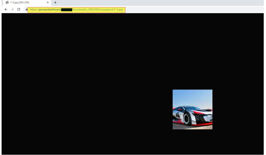266x155 pixels.
Task: Click "1-3.jpg" at the end of URL
Action: [118, 9]
